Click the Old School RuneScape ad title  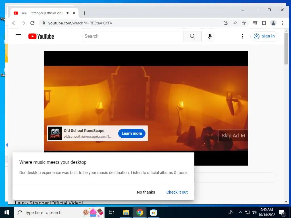pyautogui.click(x=84, y=131)
